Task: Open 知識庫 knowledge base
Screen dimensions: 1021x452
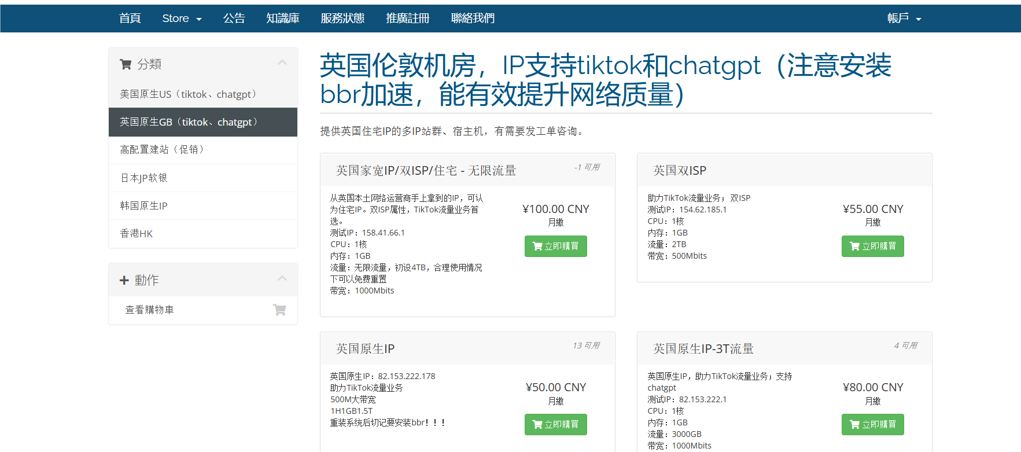Action: [283, 19]
